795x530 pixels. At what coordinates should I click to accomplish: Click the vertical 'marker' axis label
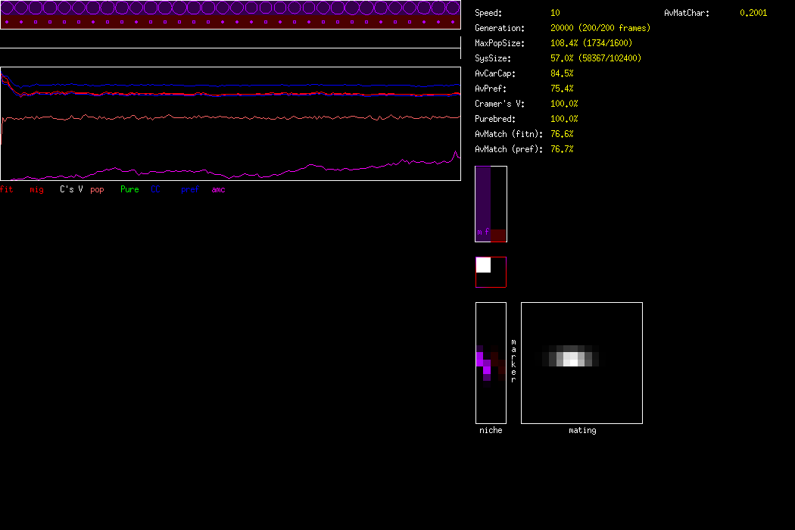513,360
